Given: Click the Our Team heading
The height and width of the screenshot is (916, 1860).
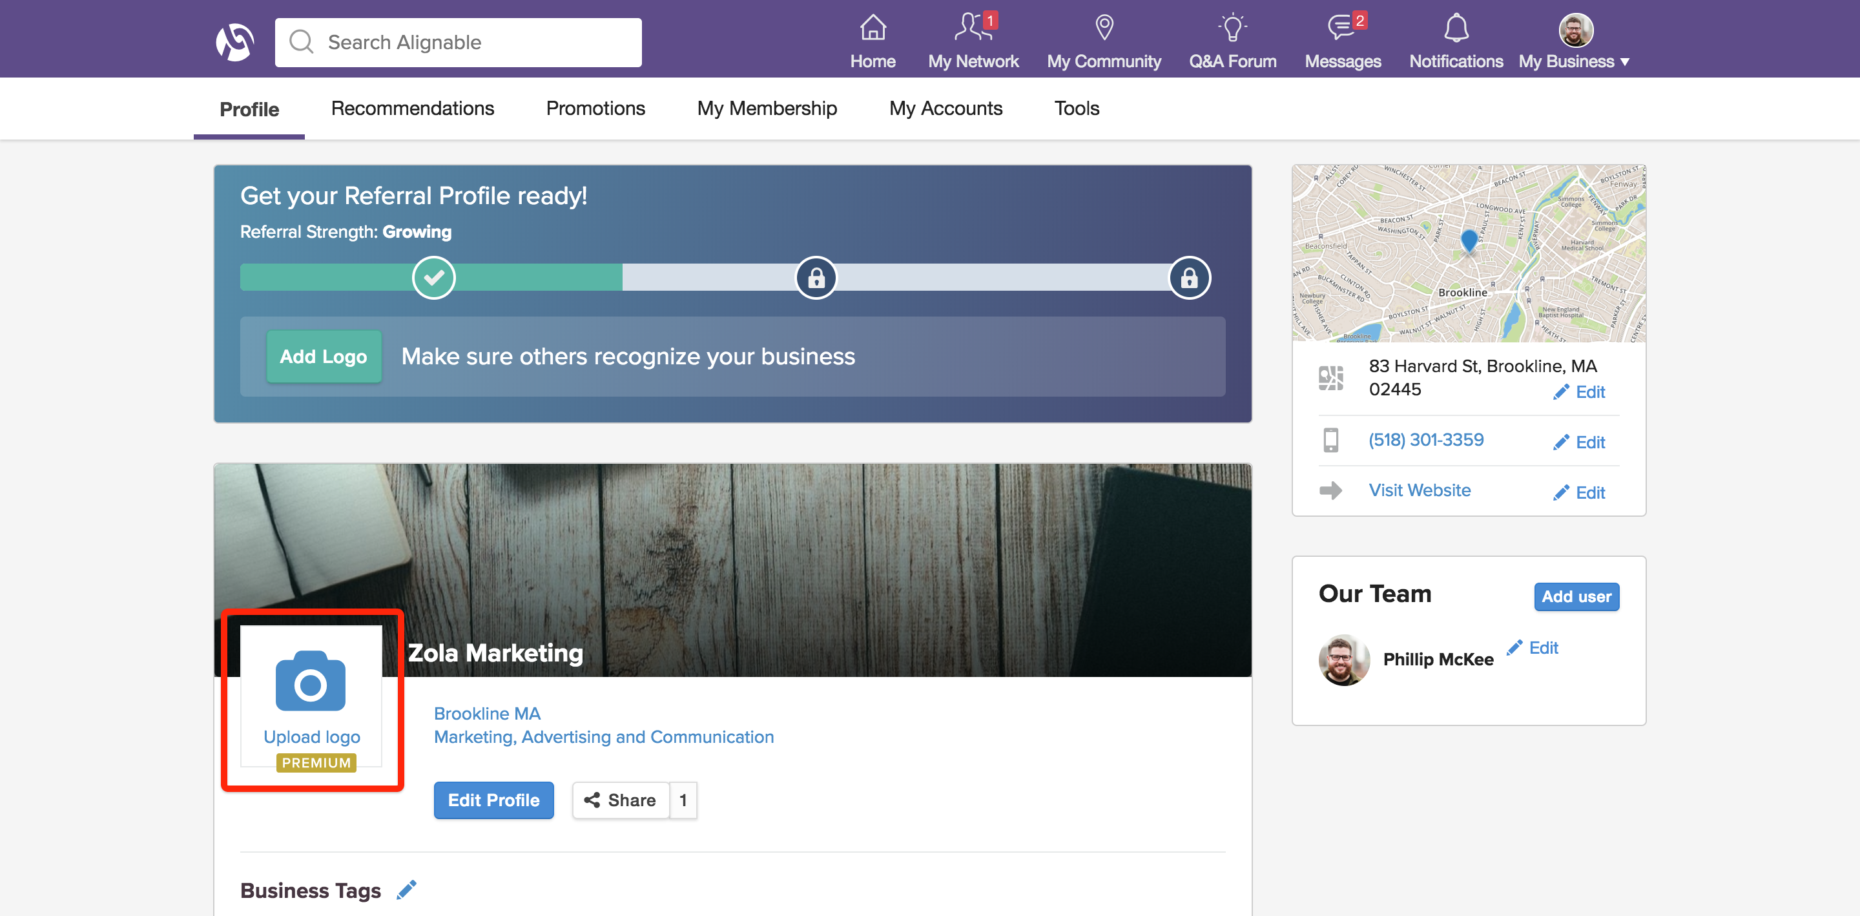Looking at the screenshot, I should [x=1375, y=594].
